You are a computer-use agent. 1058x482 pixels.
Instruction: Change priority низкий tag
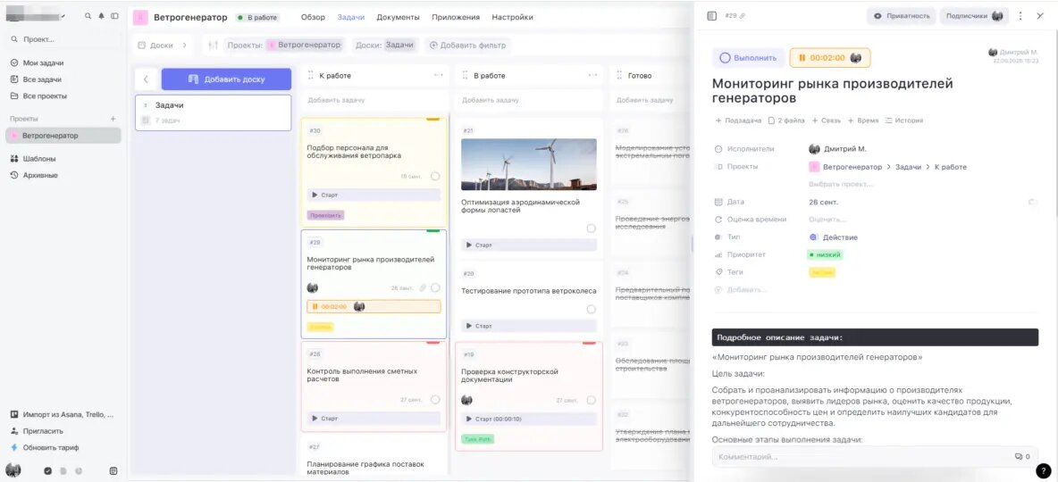(x=825, y=254)
